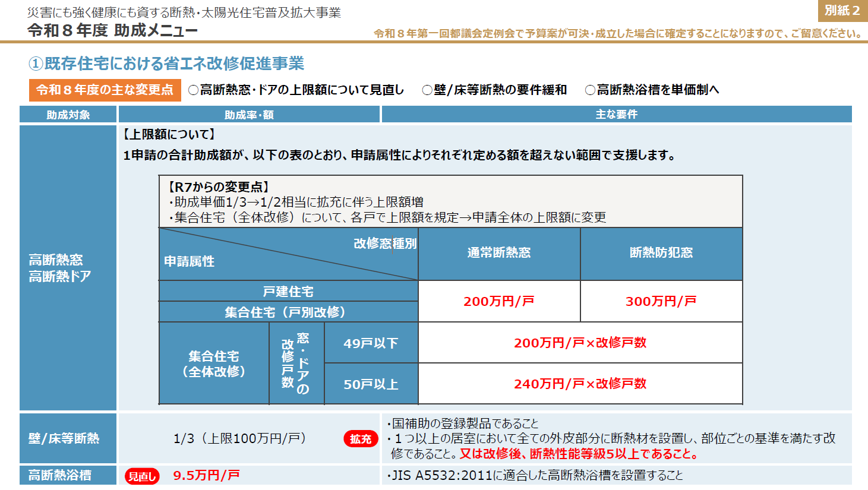The width and height of the screenshot is (868, 490).
Task: Select the circle before 壁/床等断熱の要件緩和
Action: point(427,90)
